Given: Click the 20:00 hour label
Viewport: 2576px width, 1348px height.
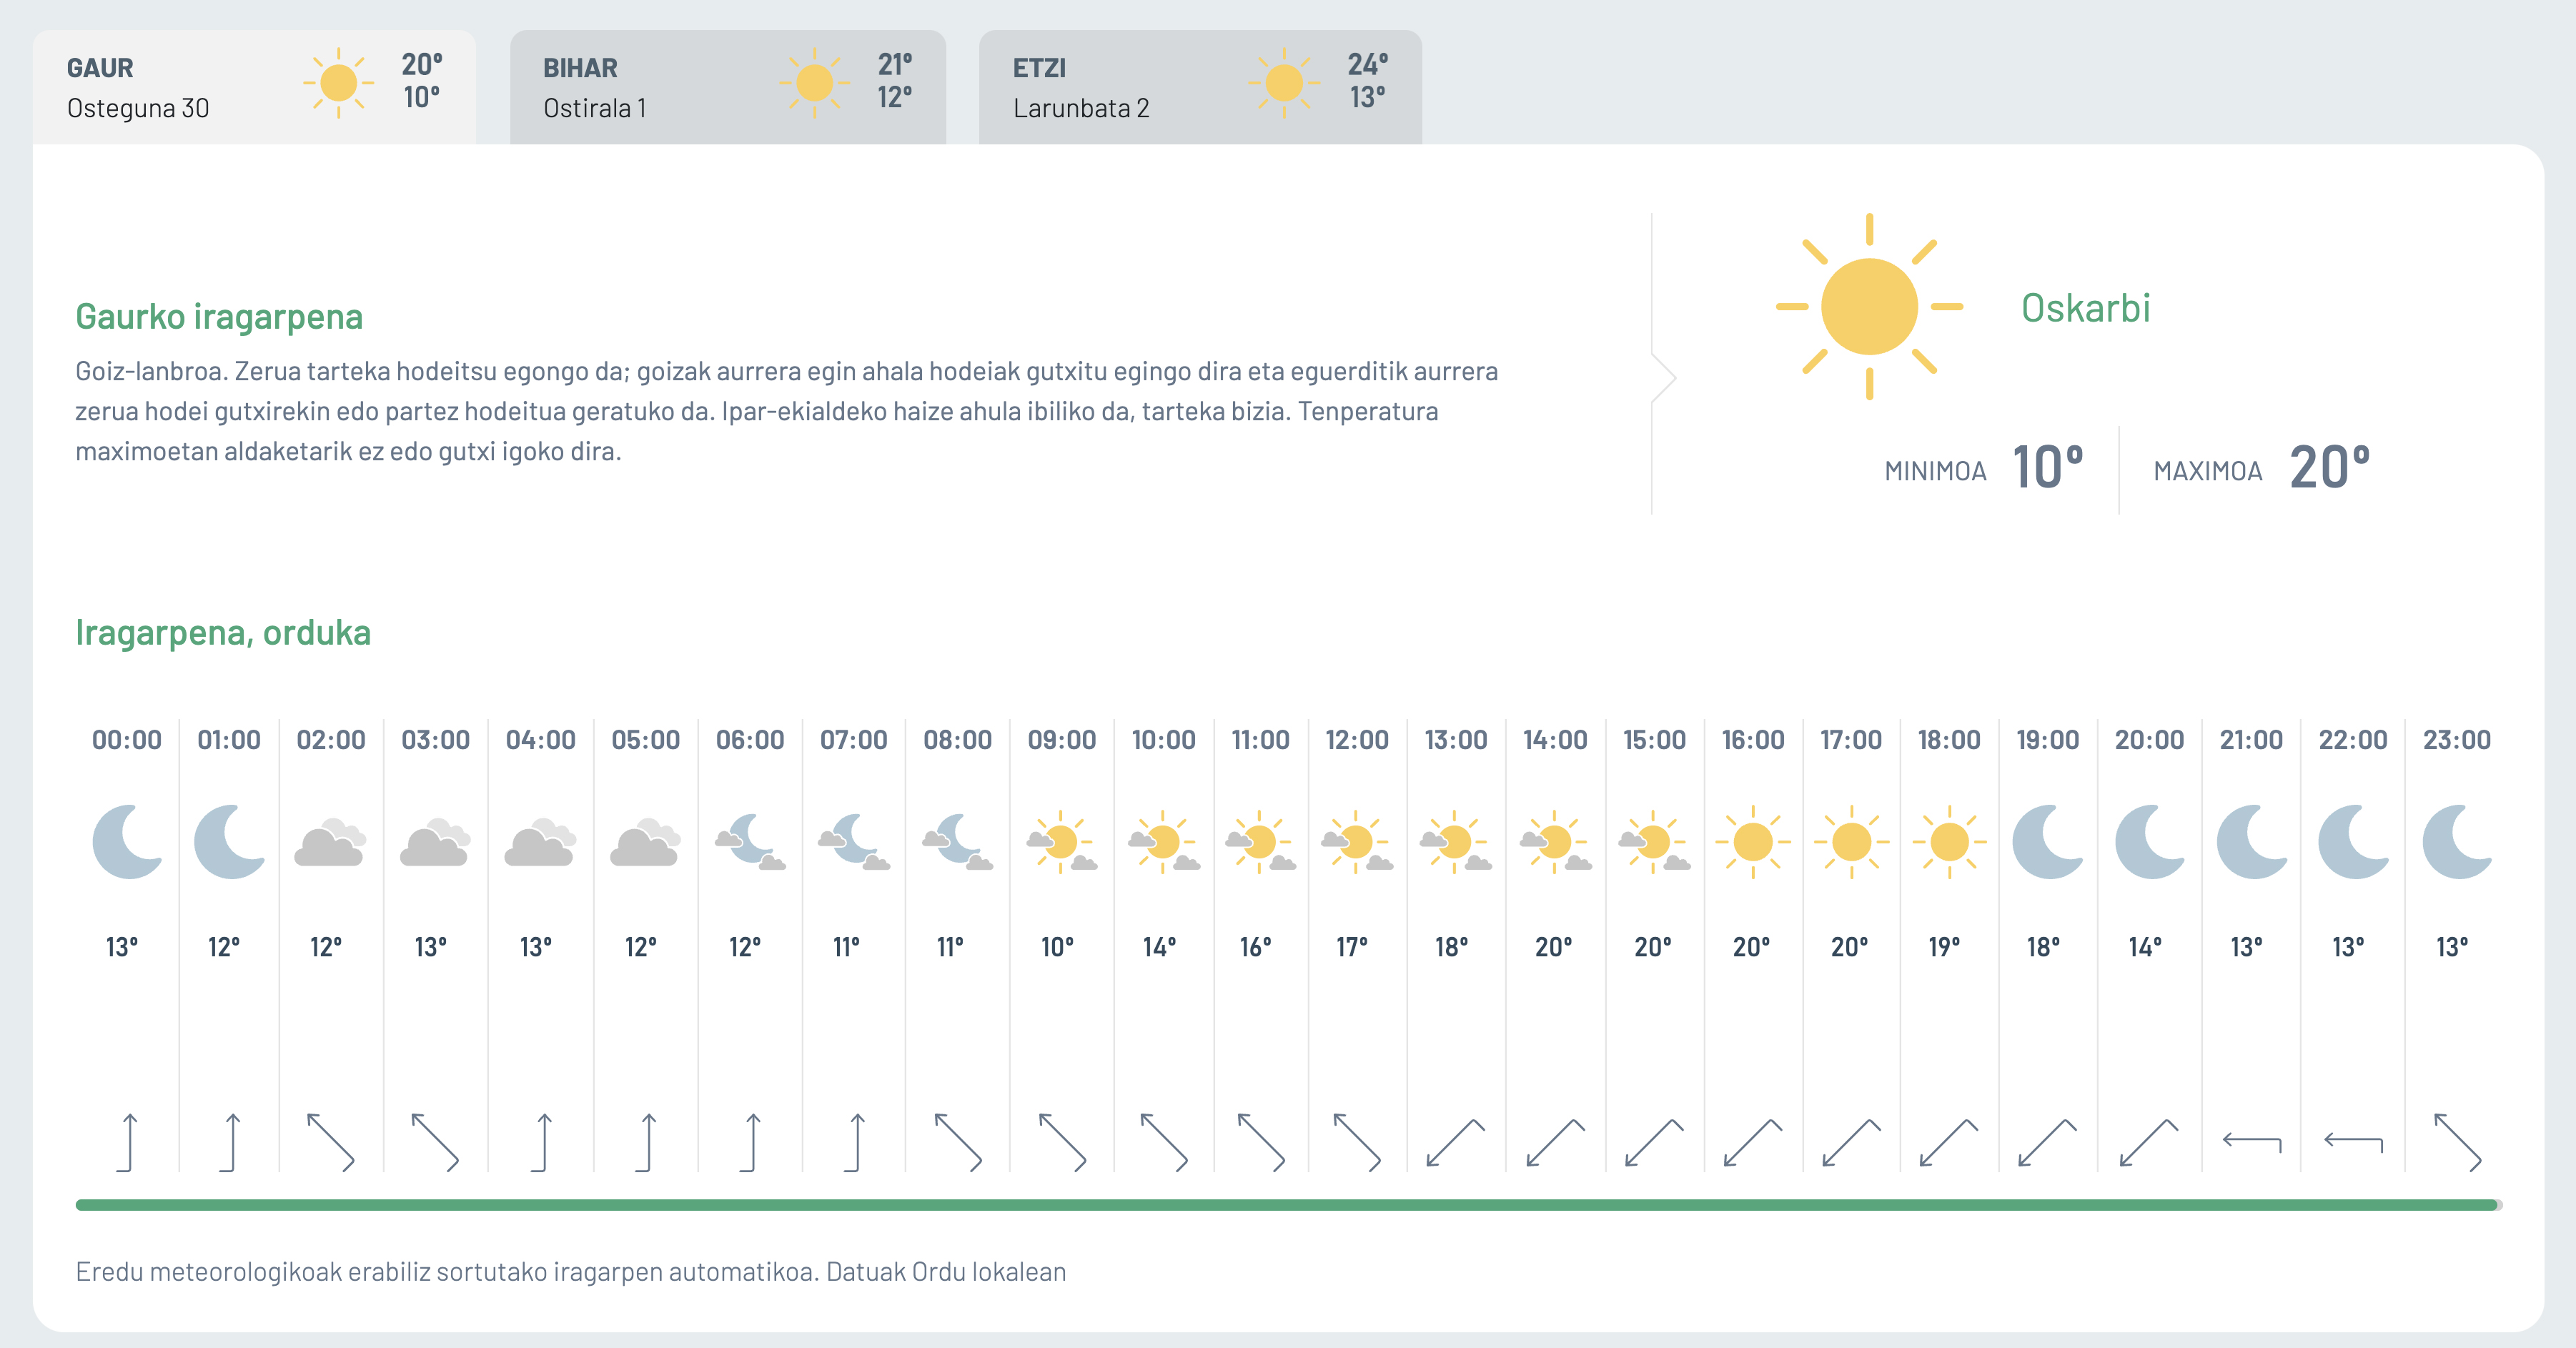Looking at the screenshot, I should tap(2149, 740).
